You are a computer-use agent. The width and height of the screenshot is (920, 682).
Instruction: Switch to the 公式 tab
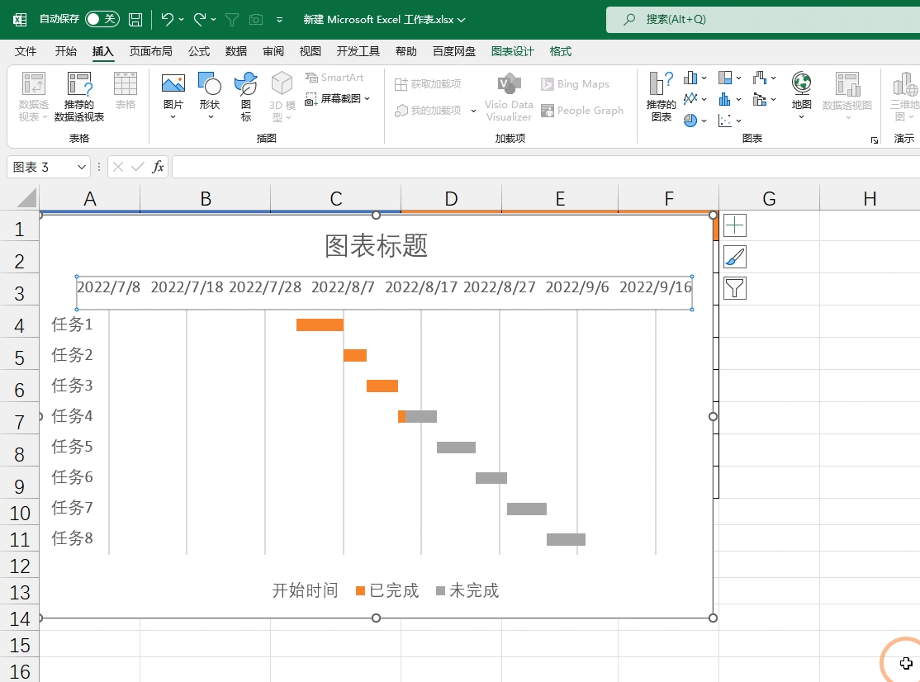(x=199, y=52)
